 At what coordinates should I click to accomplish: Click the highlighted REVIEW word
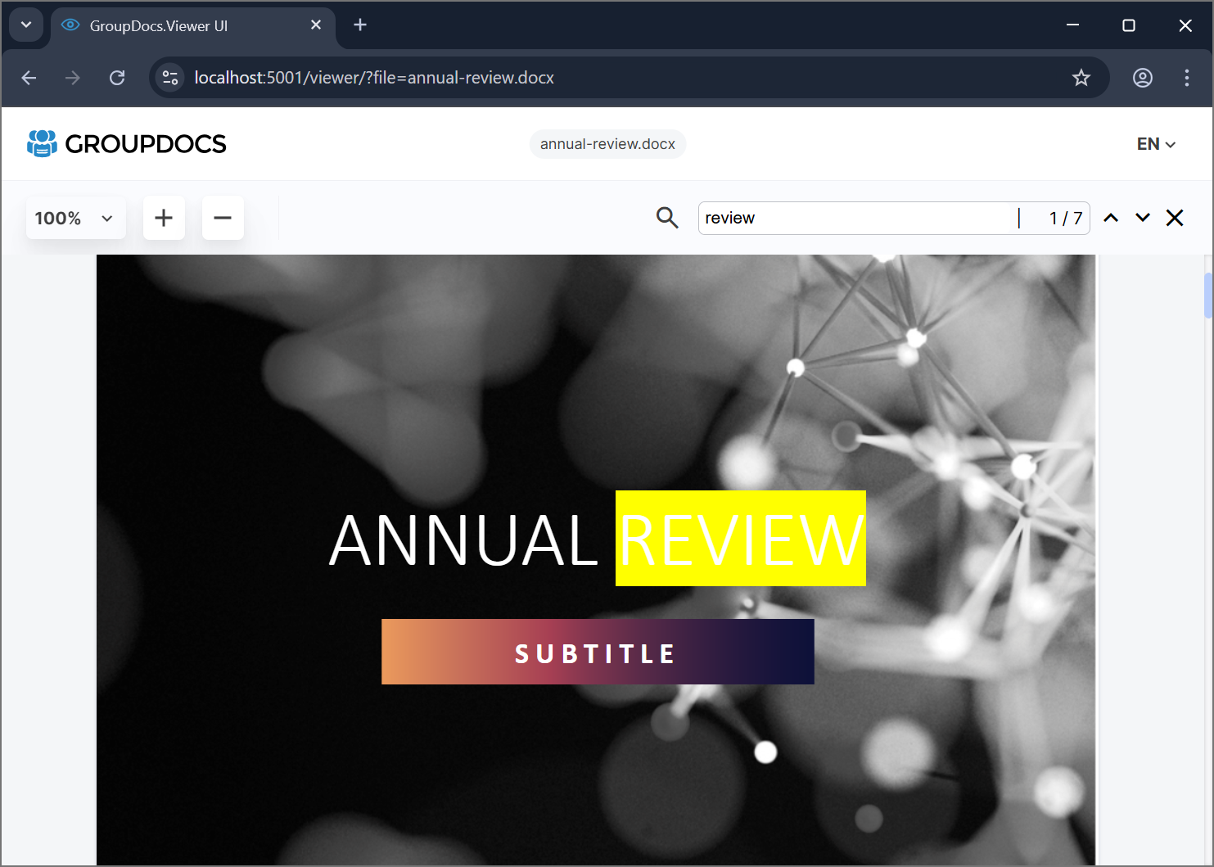tap(741, 539)
